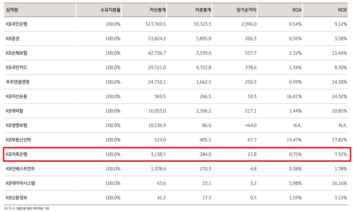
Task: Click the 당기순이익 column header
Action: 246,10
